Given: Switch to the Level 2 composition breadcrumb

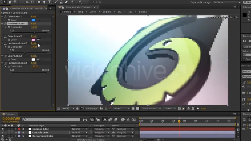Looking at the screenshot, I should (x=143, y=12).
